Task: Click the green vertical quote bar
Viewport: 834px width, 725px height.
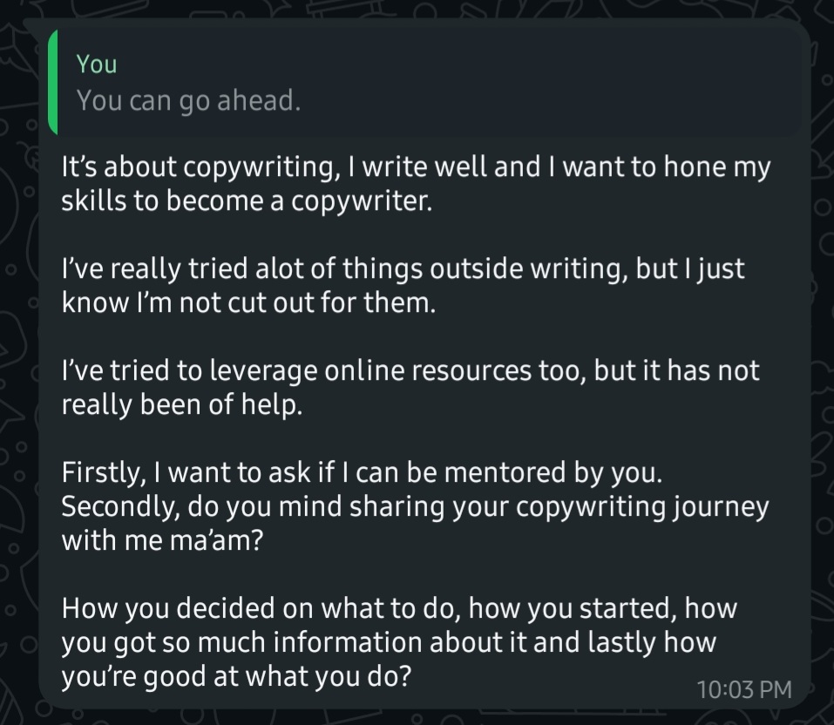Action: pyautogui.click(x=52, y=83)
